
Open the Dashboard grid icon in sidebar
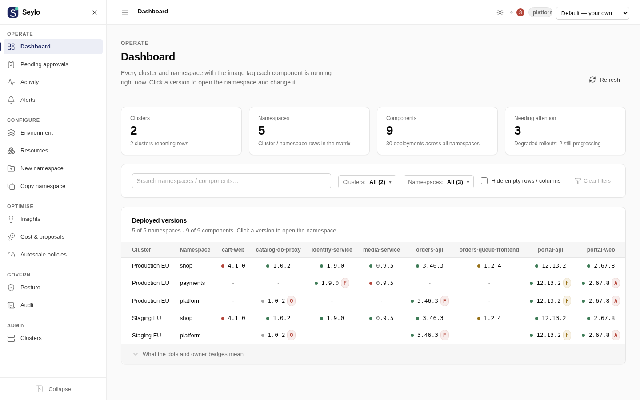tap(11, 47)
